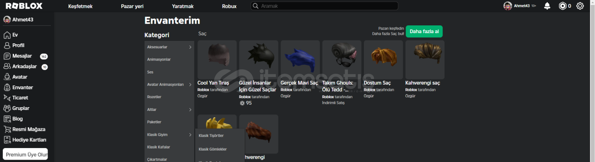The width and height of the screenshot is (595, 162).
Task: Open the Cool Yan Tıraş item link
Action: 213,83
